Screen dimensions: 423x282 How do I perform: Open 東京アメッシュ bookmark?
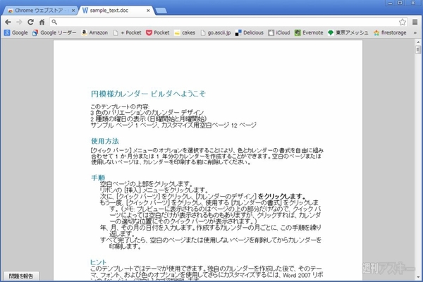click(348, 32)
